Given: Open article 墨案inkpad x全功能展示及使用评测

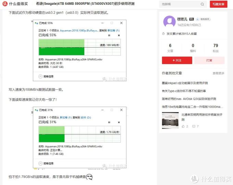Looking at the screenshot, I should [x=185, y=83].
